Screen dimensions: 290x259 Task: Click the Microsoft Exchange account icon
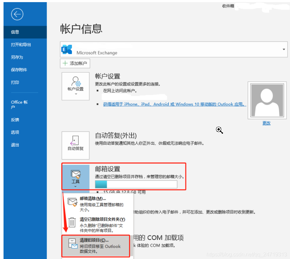(66, 49)
